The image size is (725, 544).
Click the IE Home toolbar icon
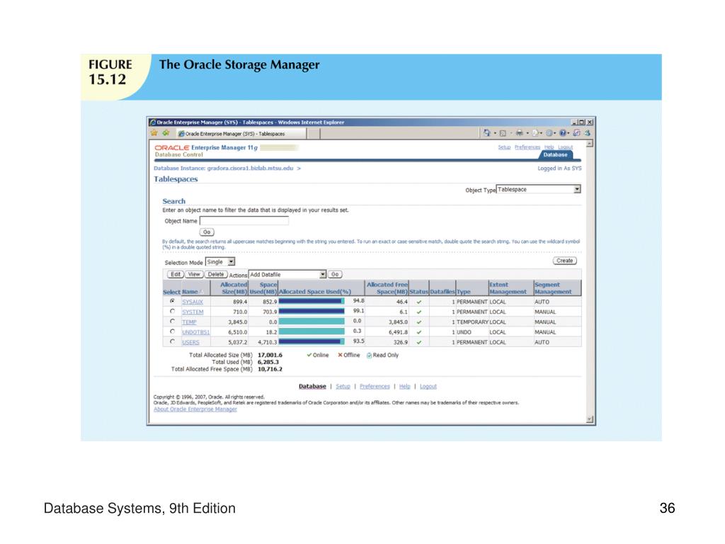[x=487, y=132]
